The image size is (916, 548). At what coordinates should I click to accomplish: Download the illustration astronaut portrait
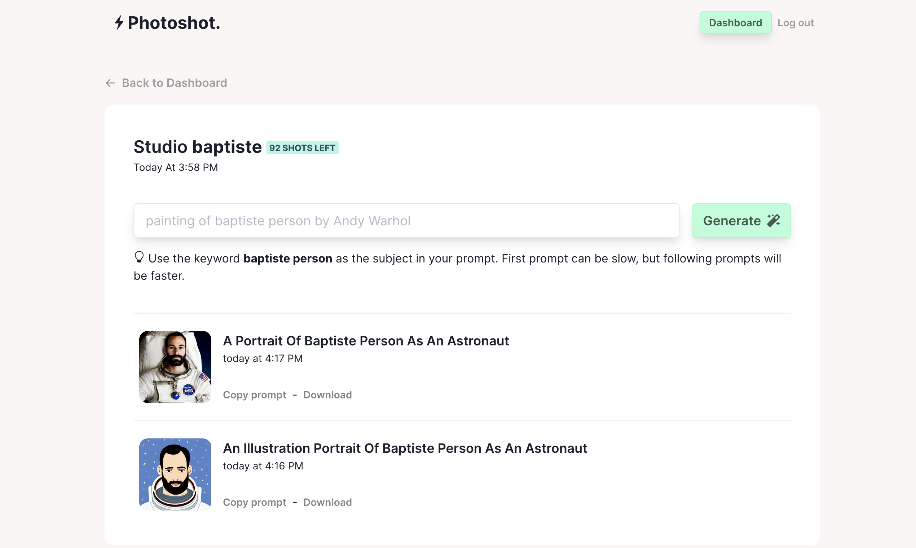[327, 502]
